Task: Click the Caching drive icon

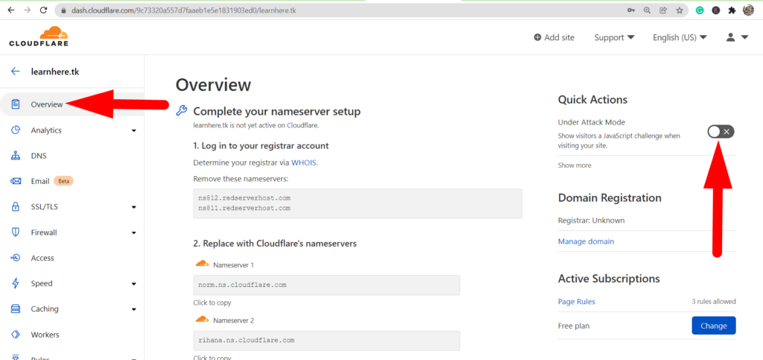Action: (16, 309)
